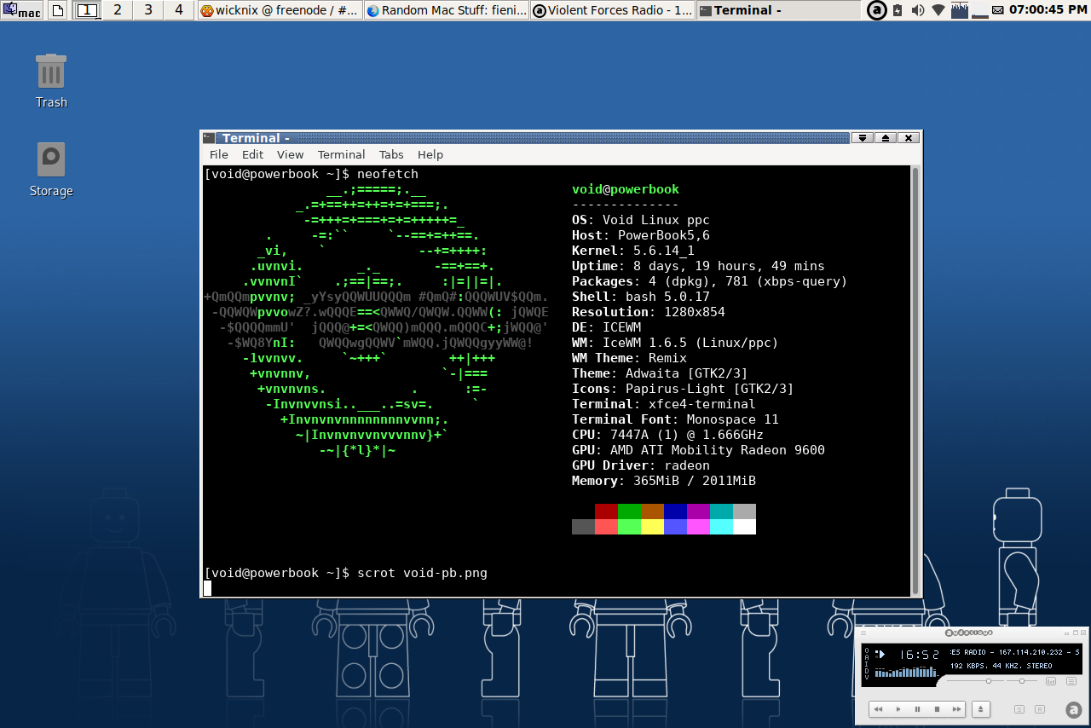Click the Audacious volume slider
Screen dimensions: 1091x728
tap(975, 681)
